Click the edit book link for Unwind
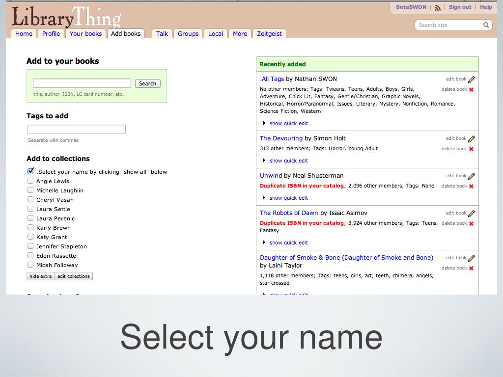Viewport: 503px width, 377px height. [x=456, y=176]
